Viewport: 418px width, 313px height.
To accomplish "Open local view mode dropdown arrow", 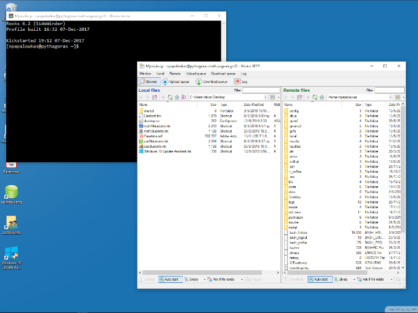I will pos(278,97).
